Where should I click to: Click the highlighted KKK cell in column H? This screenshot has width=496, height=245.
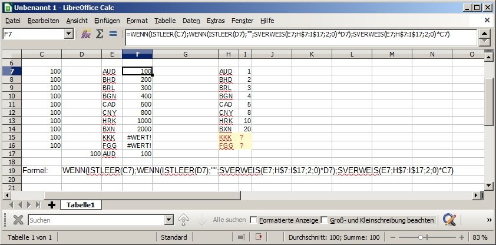point(229,137)
